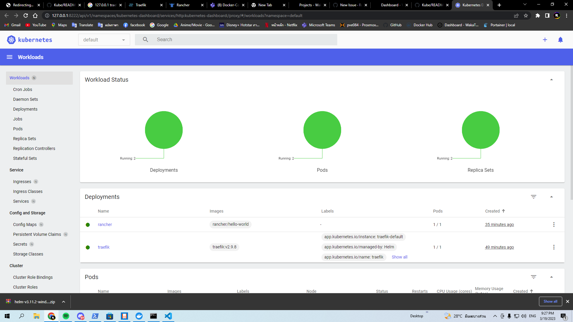573x322 pixels.
Task: Click the Kubernetes logo
Action: pos(29,40)
